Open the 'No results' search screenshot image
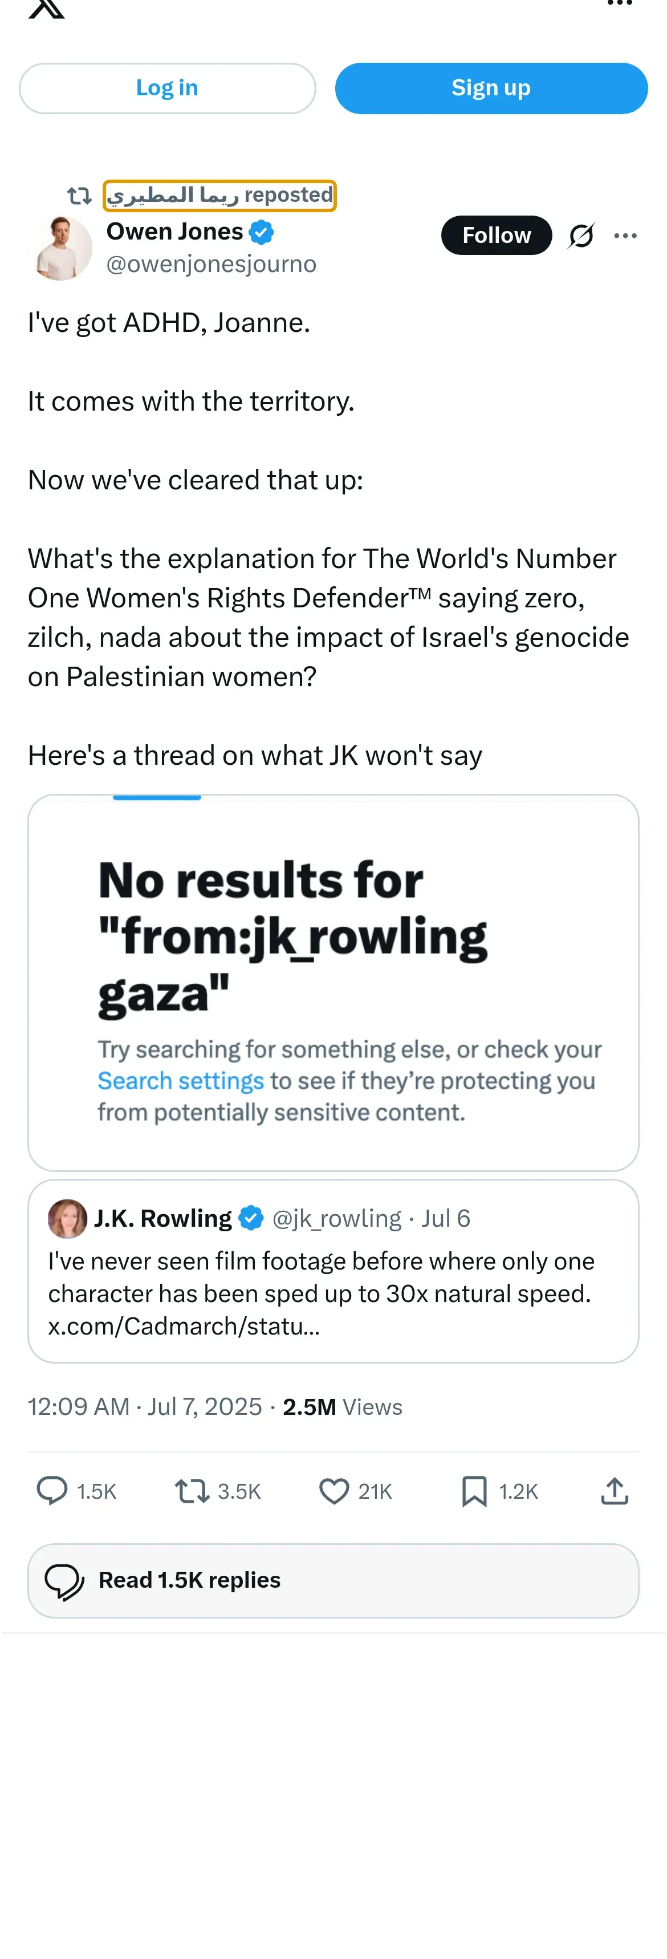The width and height of the screenshot is (667, 1959). point(333,982)
